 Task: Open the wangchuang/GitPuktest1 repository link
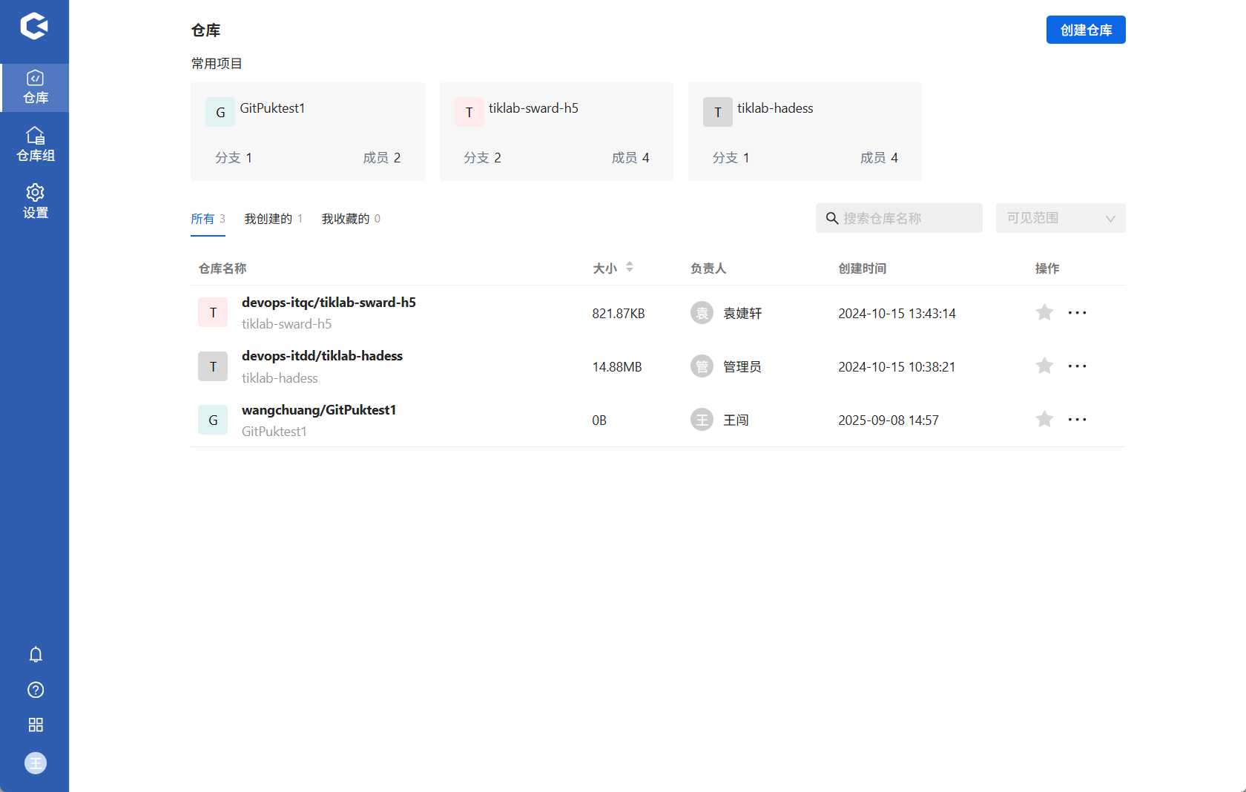point(319,410)
